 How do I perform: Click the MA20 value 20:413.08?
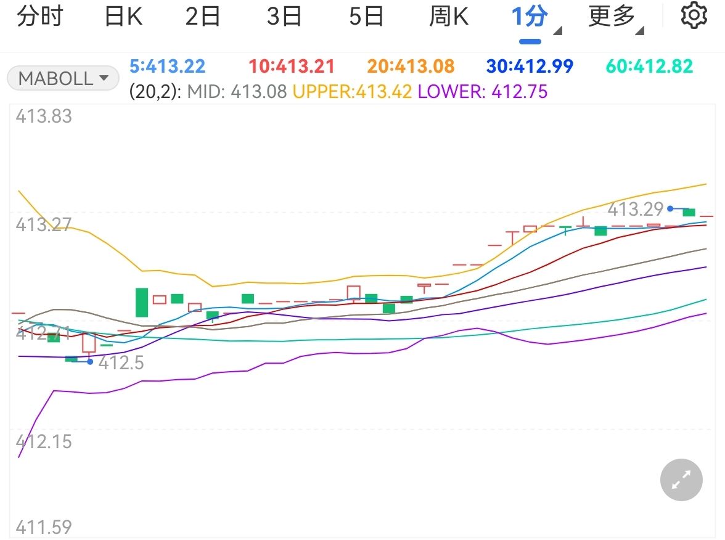(411, 67)
